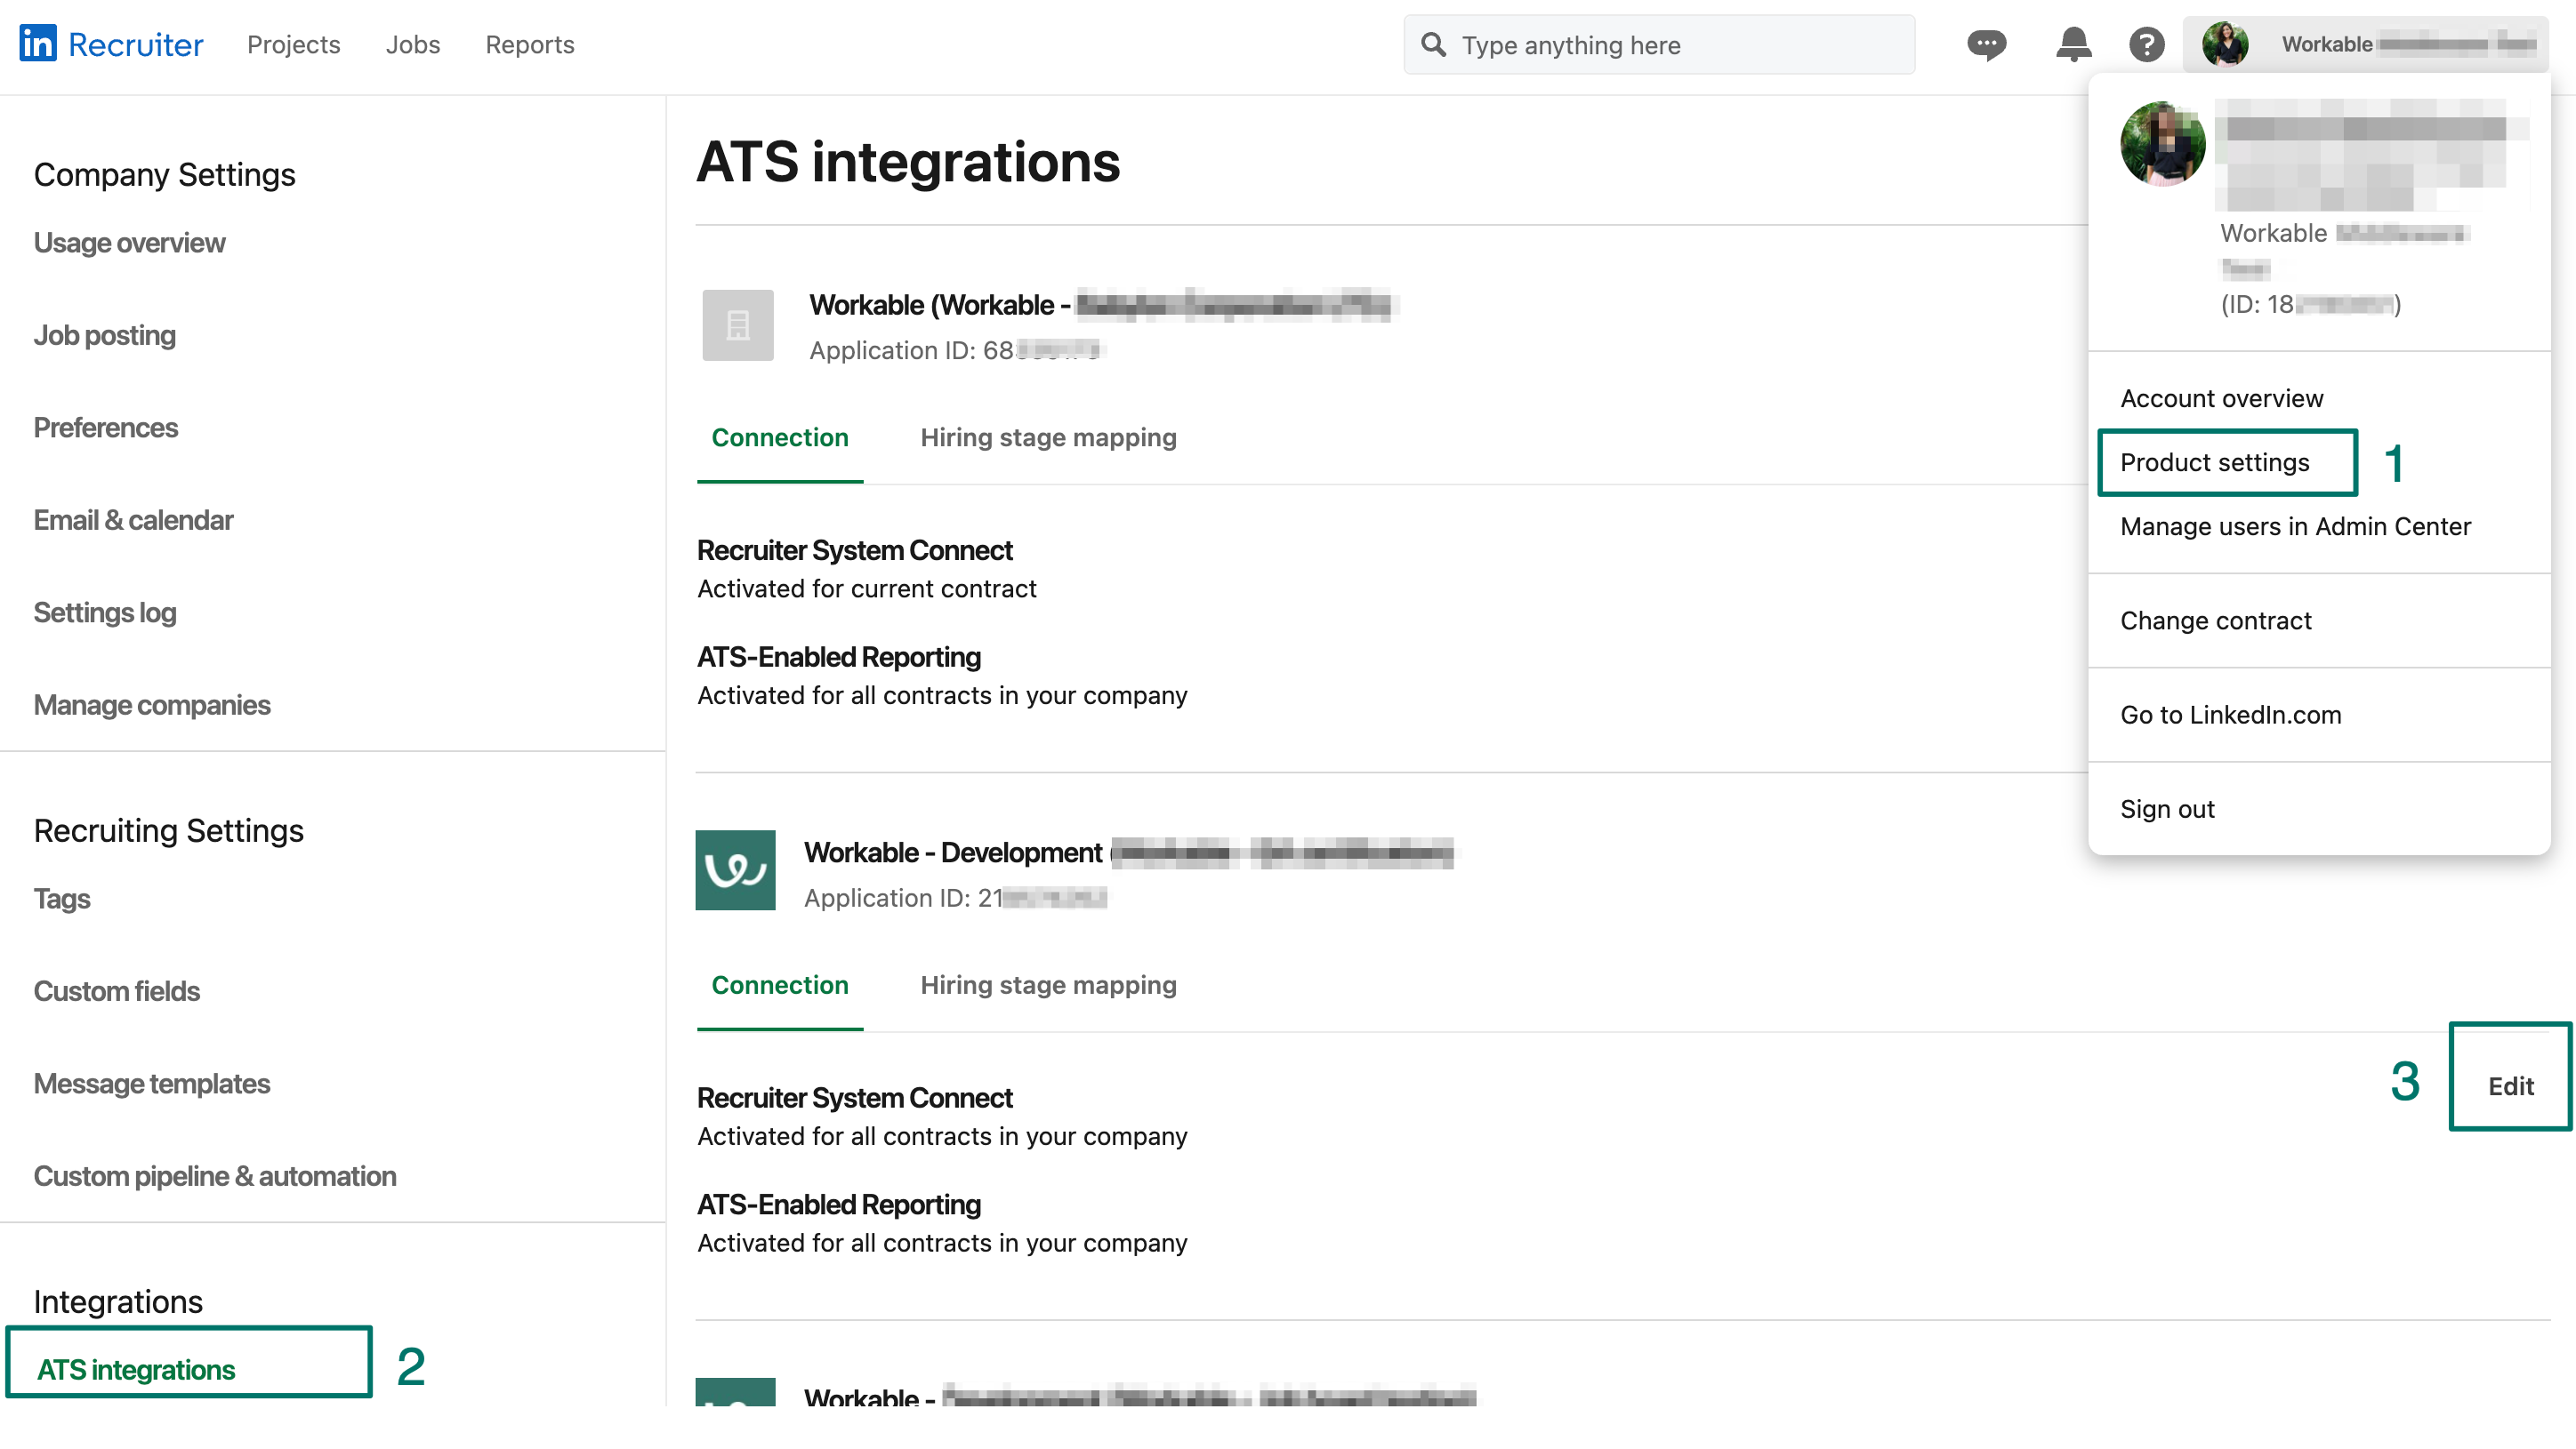Image resolution: width=2576 pixels, height=1449 pixels.
Task: Select ATS integrations in sidebar
Action: 136,1370
